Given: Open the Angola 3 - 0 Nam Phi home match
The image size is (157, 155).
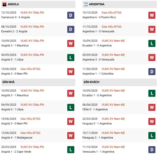Looking at the screenshot, I should [14, 123].
